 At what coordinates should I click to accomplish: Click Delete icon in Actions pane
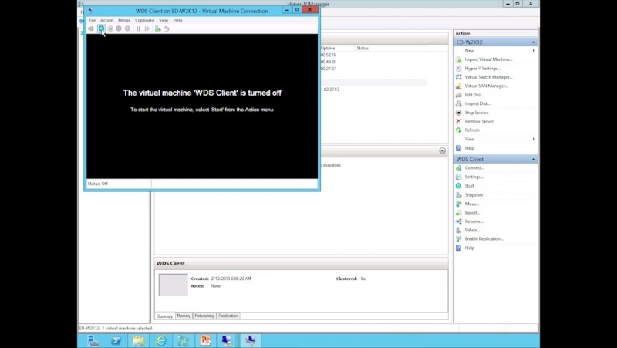pos(458,230)
